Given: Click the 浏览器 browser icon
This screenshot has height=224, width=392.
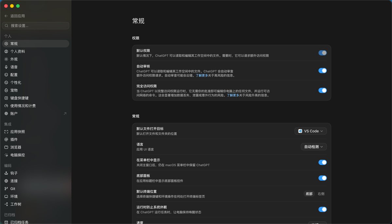Looking at the screenshot, I should (6, 147).
